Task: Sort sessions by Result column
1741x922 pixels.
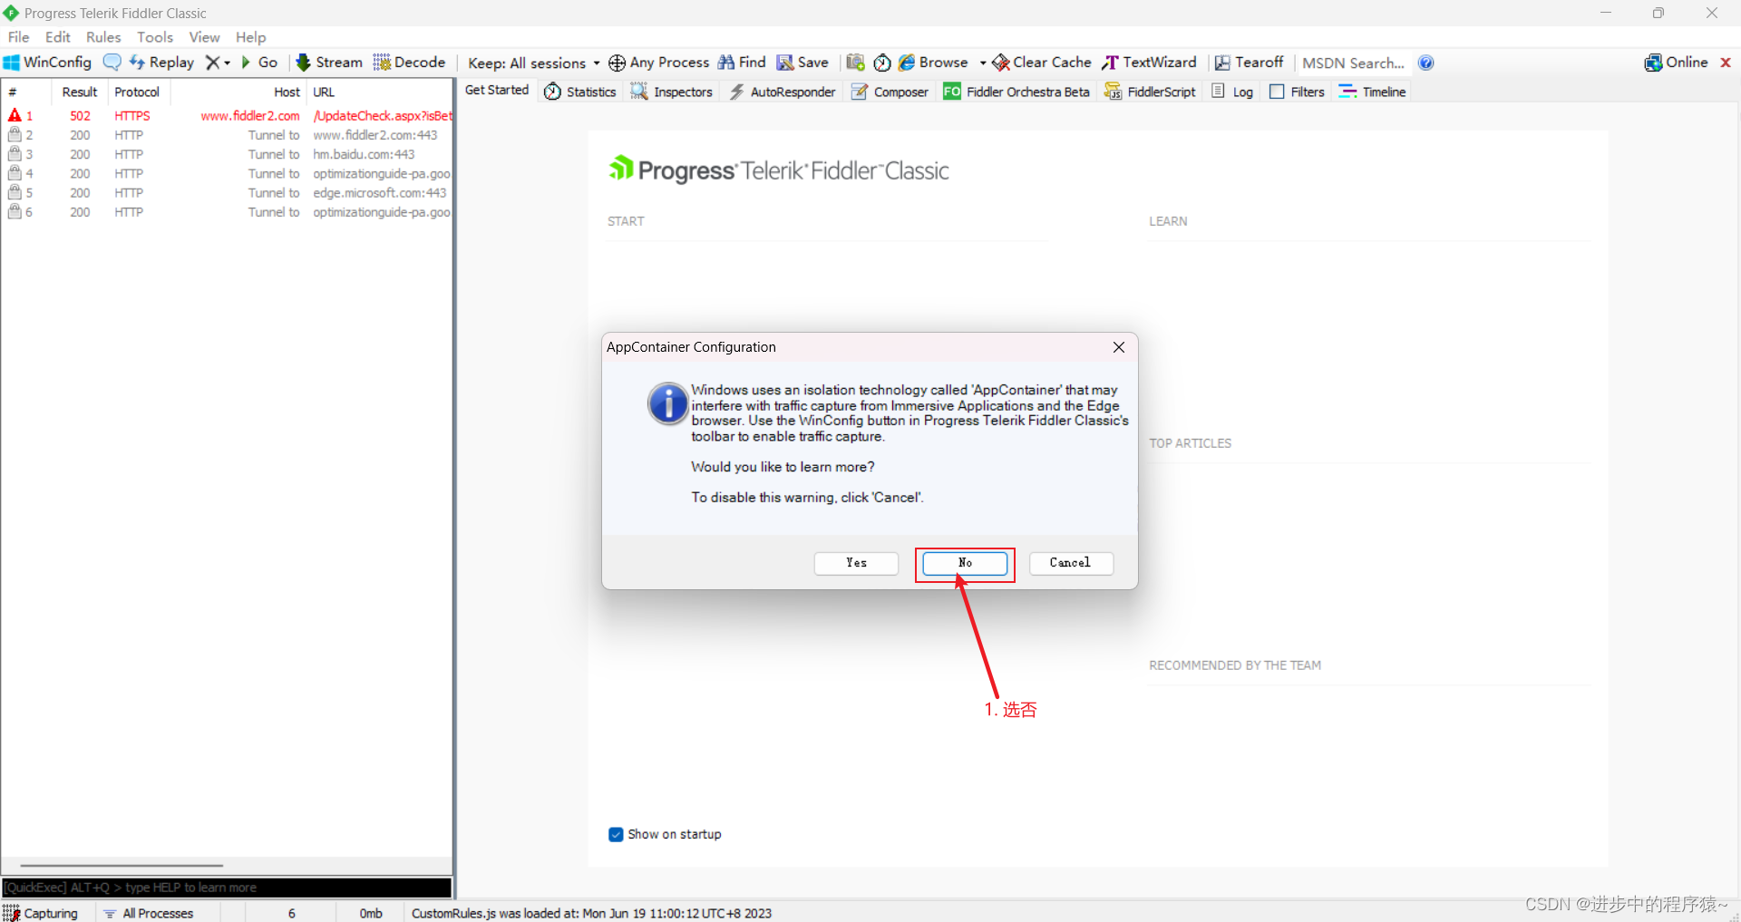Action: (79, 92)
